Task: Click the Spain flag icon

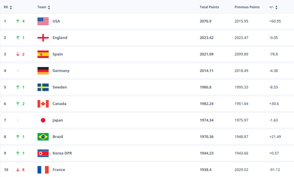Action: tap(43, 54)
